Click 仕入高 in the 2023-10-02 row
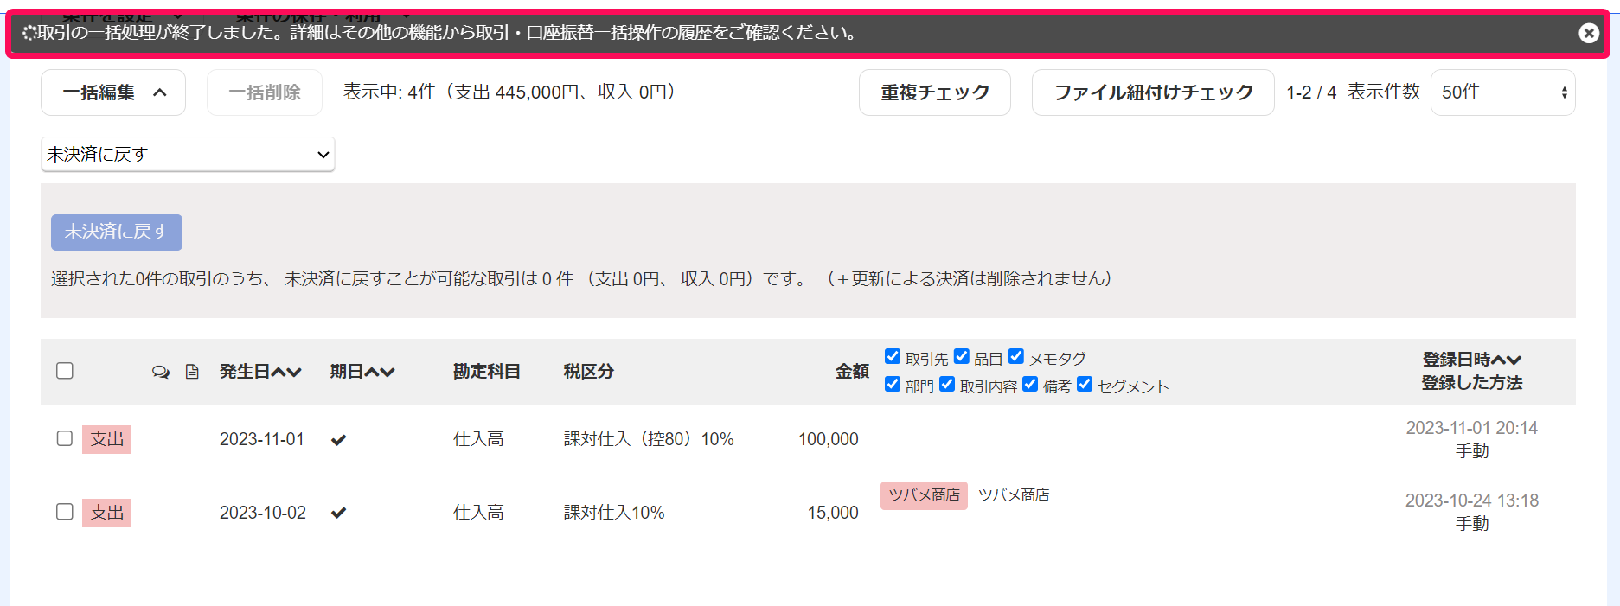This screenshot has height=606, width=1620. [x=478, y=513]
